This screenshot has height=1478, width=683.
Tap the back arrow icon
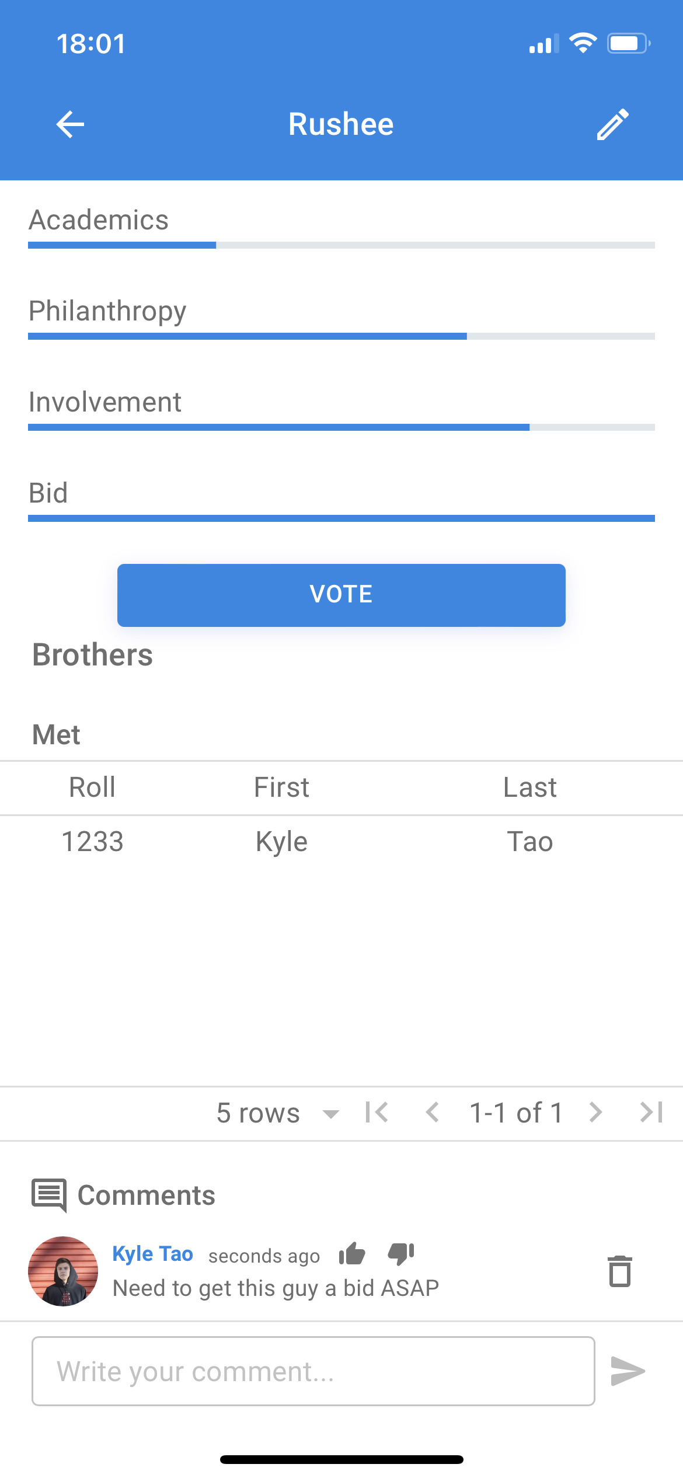click(70, 124)
